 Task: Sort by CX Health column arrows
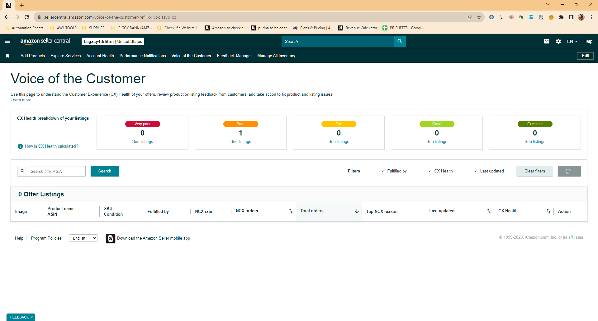[548, 211]
